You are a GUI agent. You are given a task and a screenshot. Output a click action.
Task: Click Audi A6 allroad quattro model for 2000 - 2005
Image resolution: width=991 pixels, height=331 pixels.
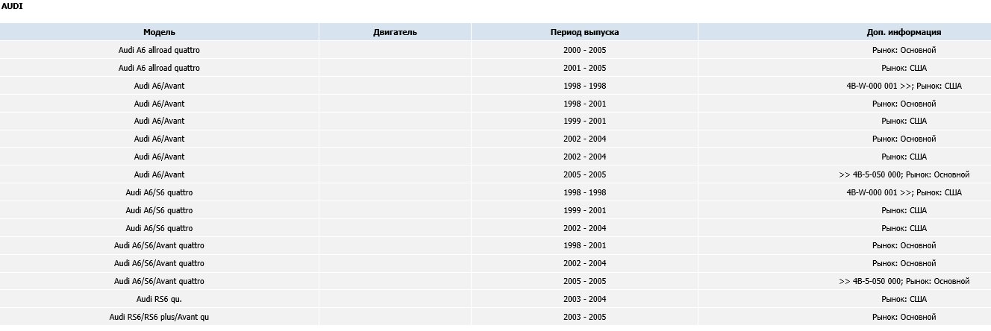[x=159, y=50]
